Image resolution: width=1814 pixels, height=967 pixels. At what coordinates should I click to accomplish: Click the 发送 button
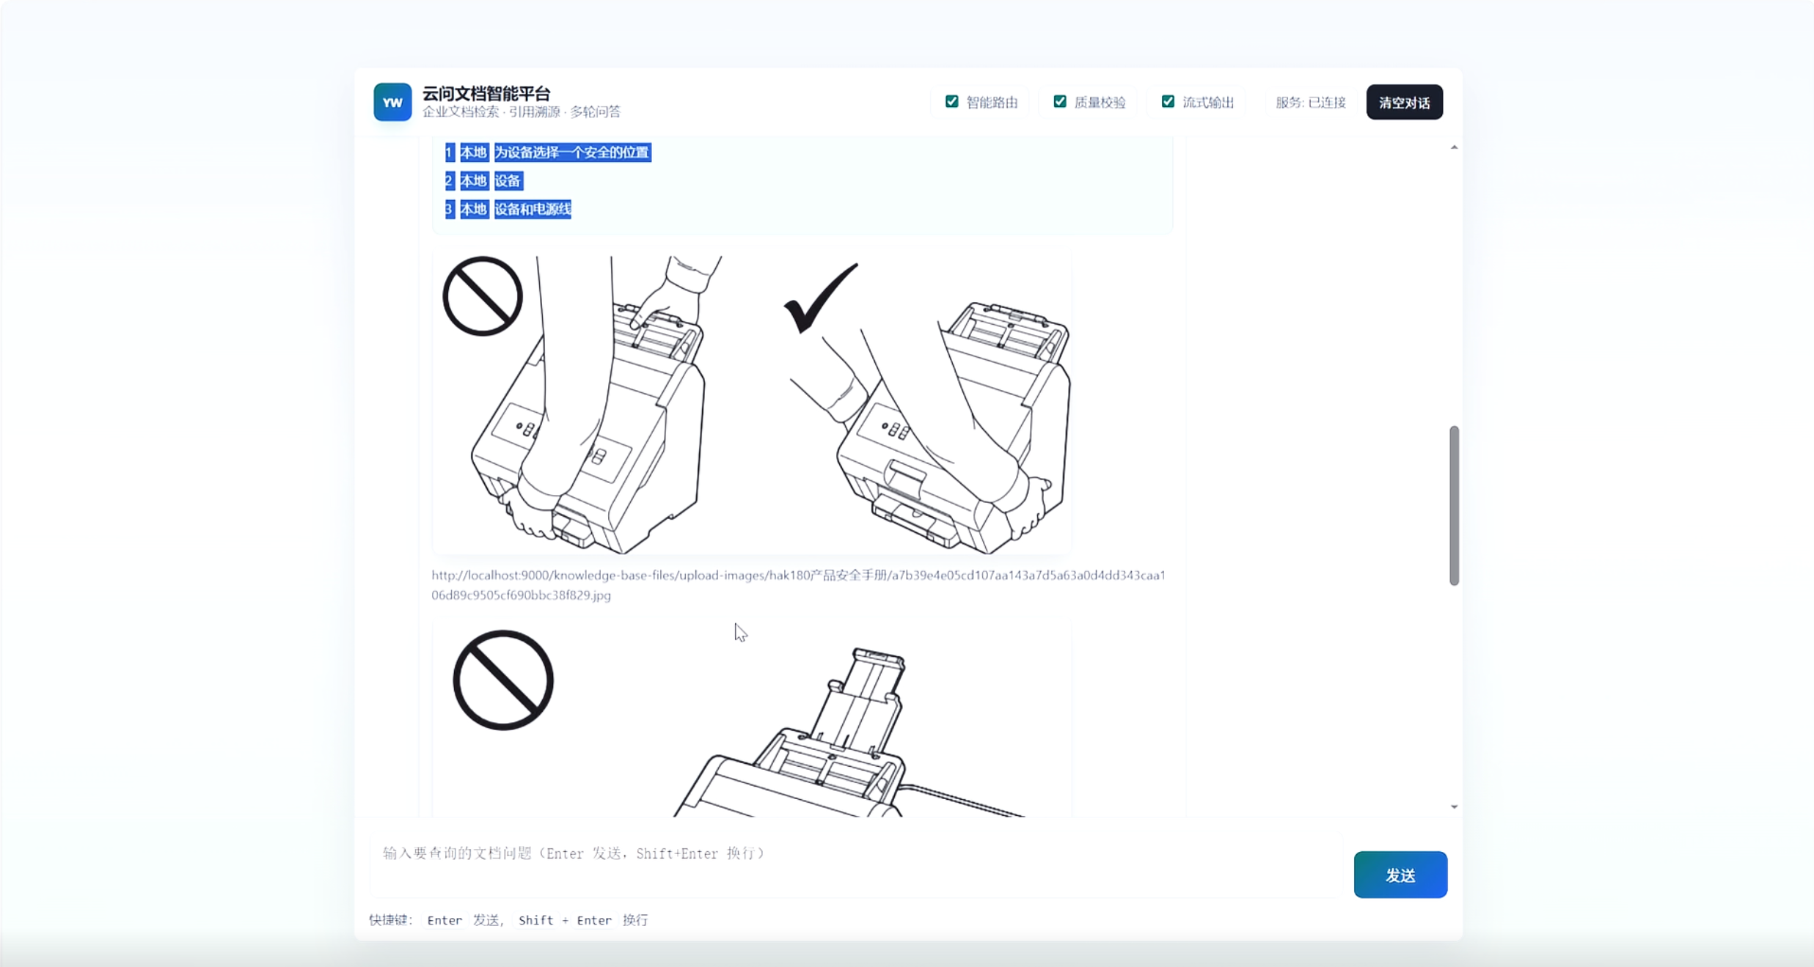click(x=1400, y=875)
